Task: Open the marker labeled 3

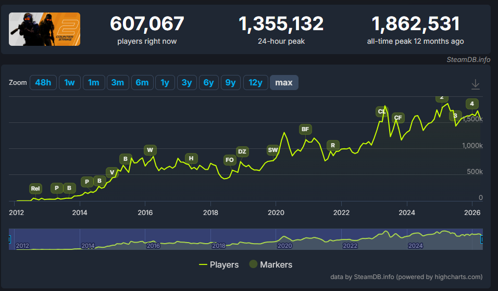Action: (455, 116)
